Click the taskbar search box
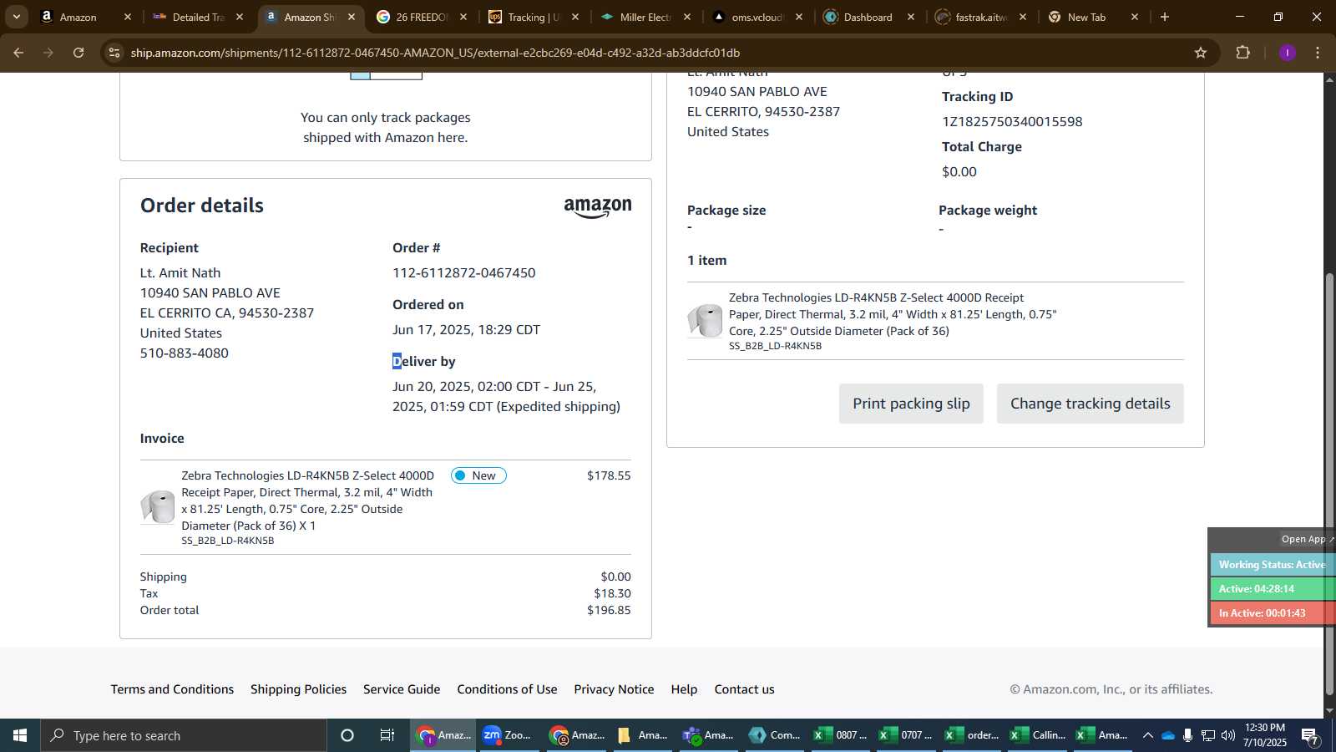The image size is (1336, 752). pos(184,735)
